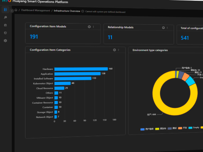The image size is (203, 152).
Task: Toggle the cyan Empty legend swatch
Action: coord(190,128)
